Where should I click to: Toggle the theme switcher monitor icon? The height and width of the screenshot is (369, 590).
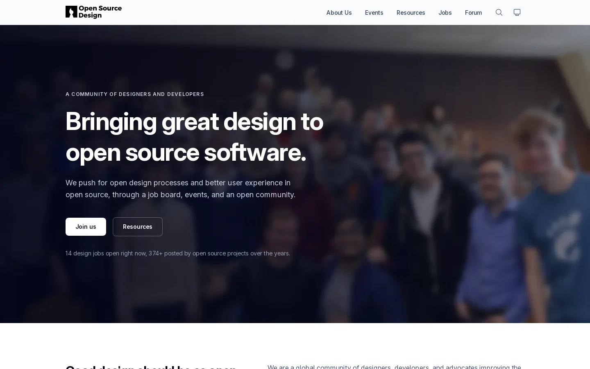[x=517, y=12]
